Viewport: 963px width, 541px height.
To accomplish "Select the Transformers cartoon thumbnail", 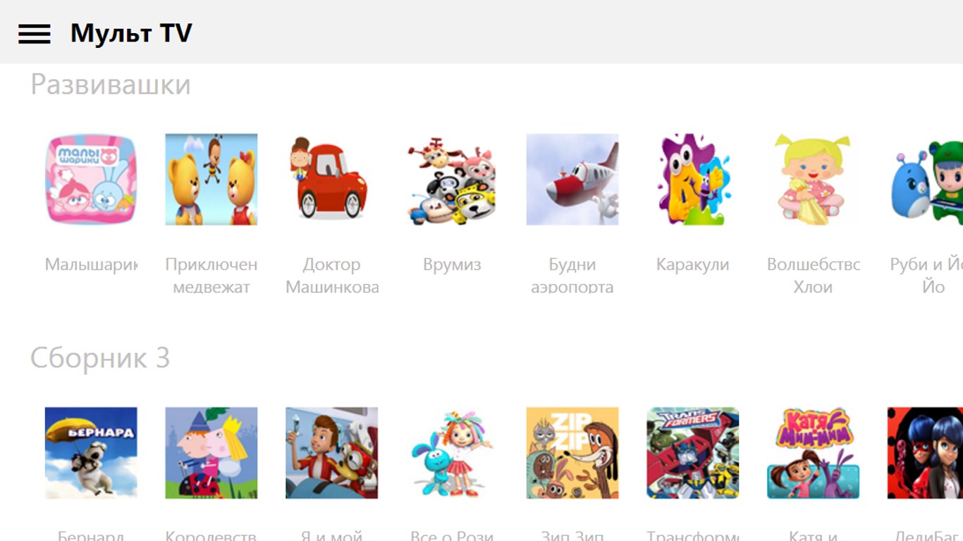I will [693, 453].
